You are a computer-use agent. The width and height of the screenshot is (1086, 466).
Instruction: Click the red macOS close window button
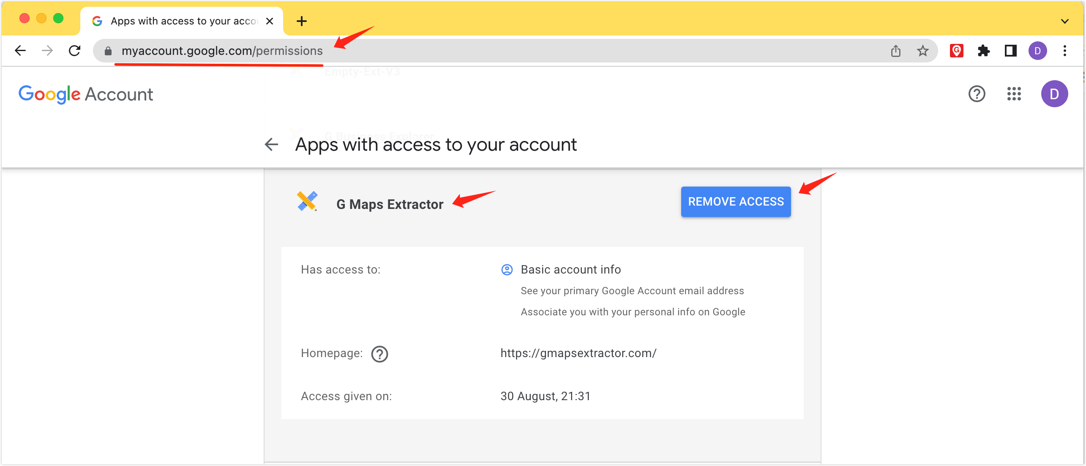(25, 19)
